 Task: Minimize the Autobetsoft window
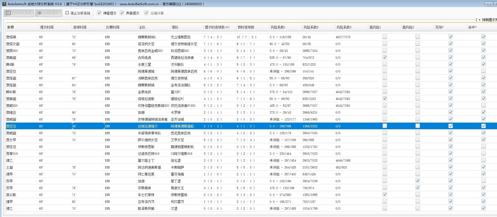[x=489, y=4]
